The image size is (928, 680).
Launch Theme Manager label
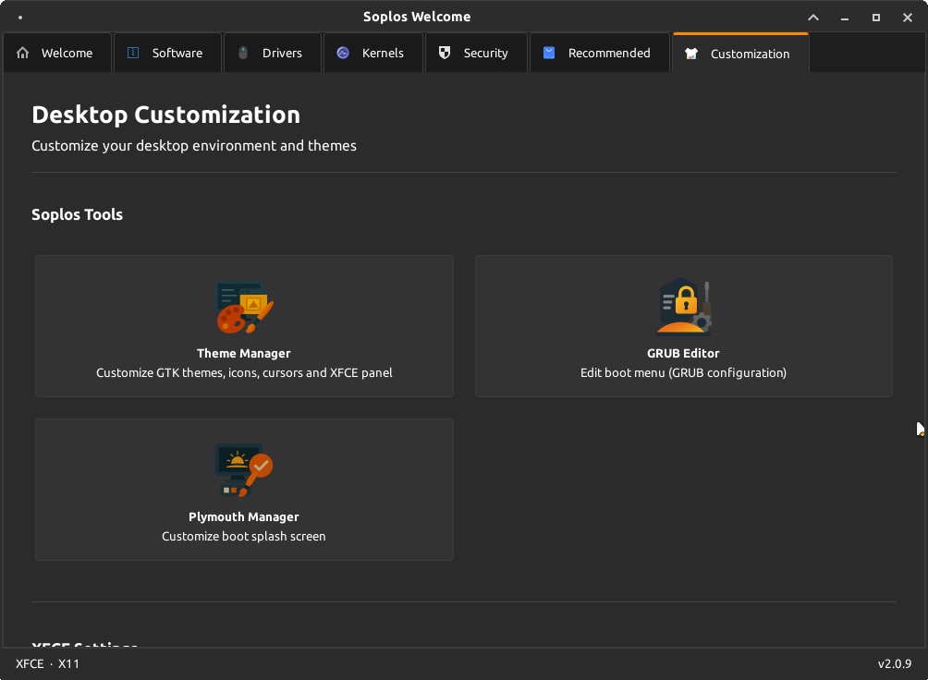244,353
